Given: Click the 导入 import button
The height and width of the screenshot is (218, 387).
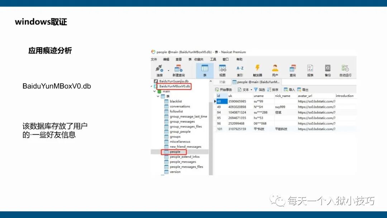Looking at the screenshot, I should point(289,90).
